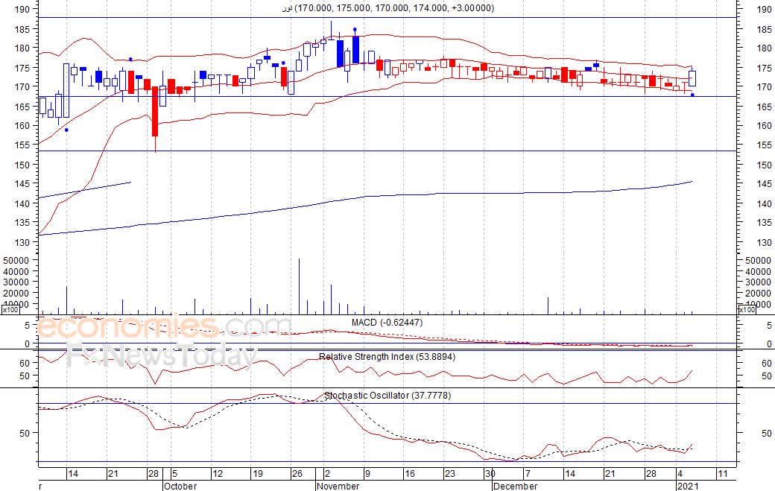Click 185 on the right price axis
Image resolution: width=775 pixels, height=491 pixels.
tap(764, 30)
